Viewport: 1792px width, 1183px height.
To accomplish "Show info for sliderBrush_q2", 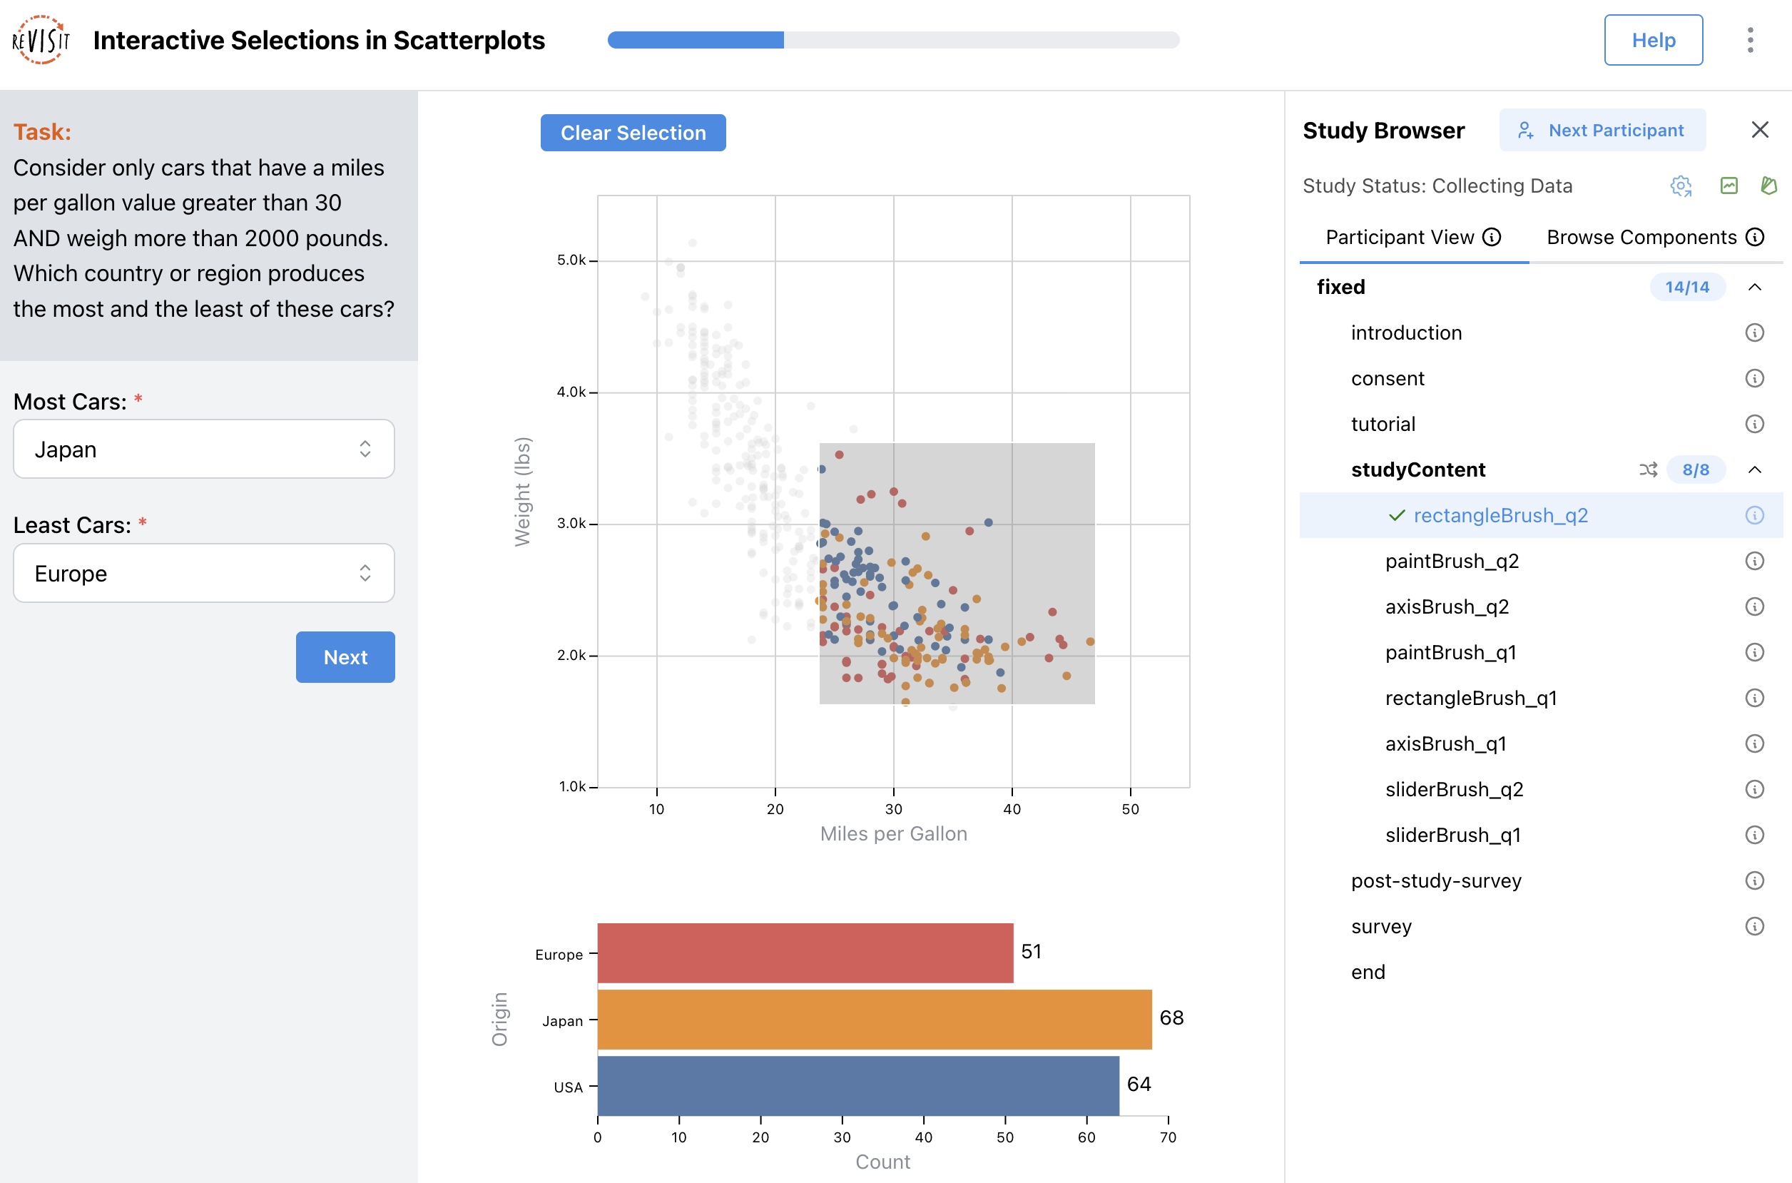I will 1754,789.
